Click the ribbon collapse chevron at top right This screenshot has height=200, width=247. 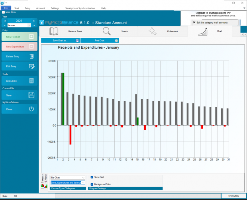click(x=244, y=8)
